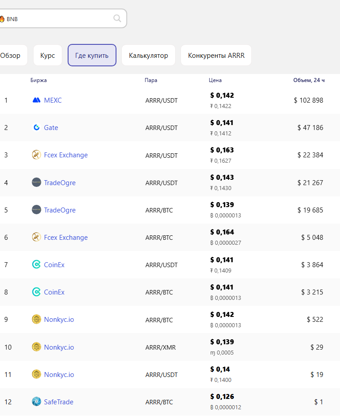The width and height of the screenshot is (340, 420).
Task: Click Nonkyc.io logo in row 11
Action: (x=36, y=374)
